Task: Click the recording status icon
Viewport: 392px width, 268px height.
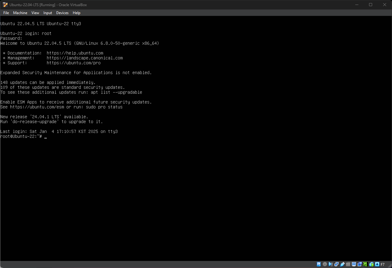Action: pos(360,264)
